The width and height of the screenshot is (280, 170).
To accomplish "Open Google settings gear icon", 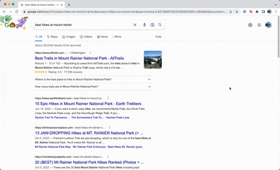I will click(x=250, y=25).
